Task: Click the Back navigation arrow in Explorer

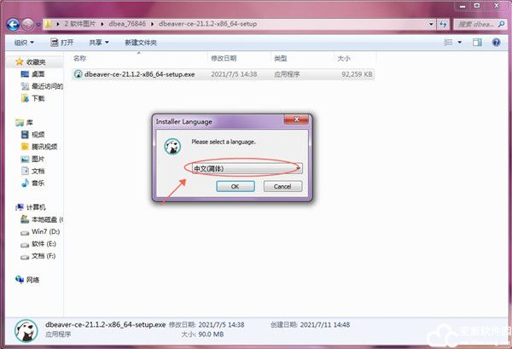Action: pyautogui.click(x=13, y=24)
